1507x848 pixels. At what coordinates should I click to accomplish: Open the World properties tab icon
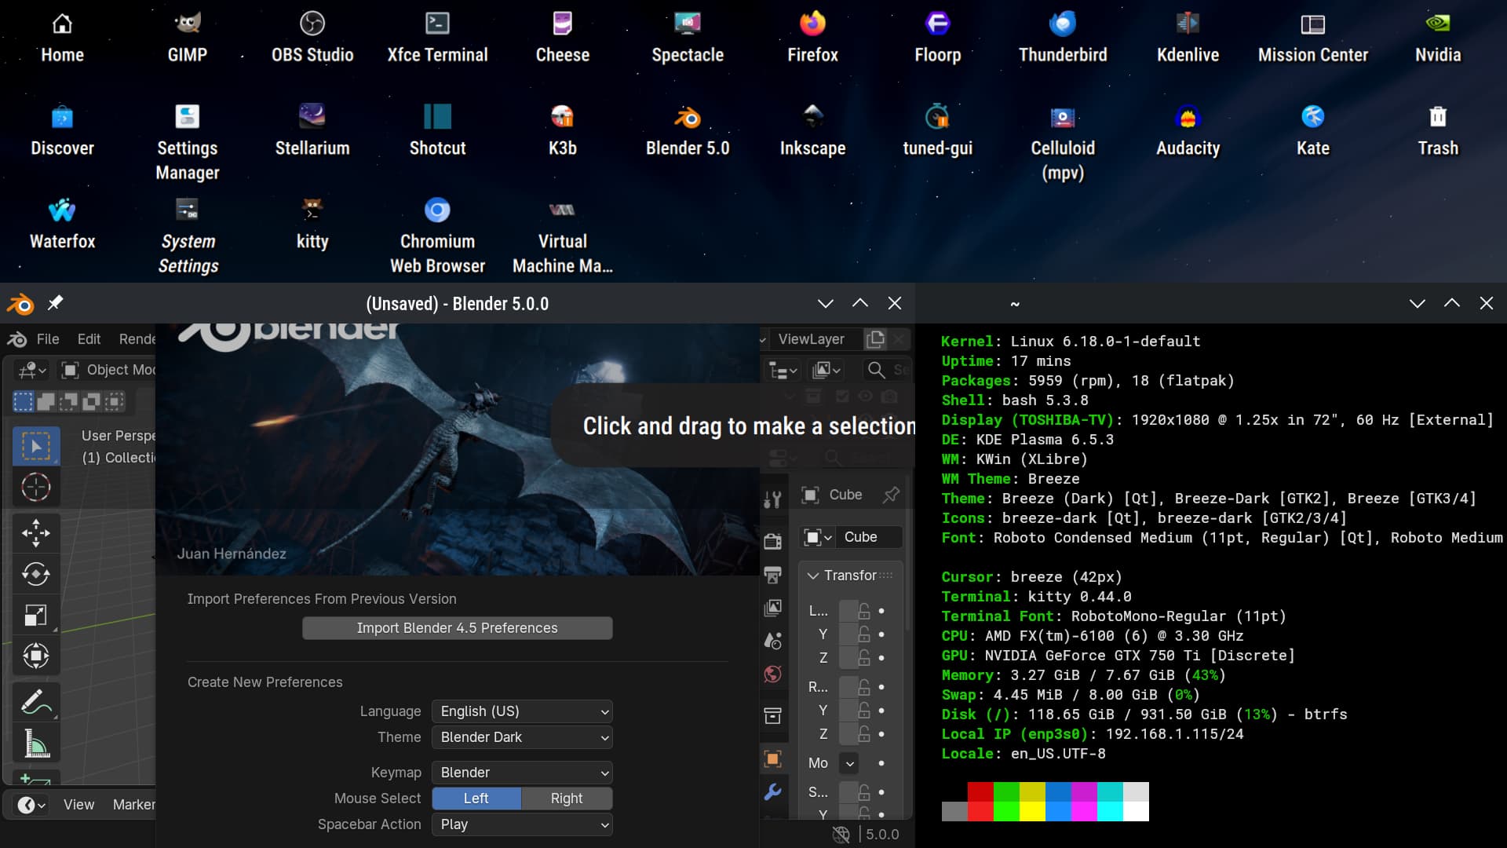[x=772, y=674]
